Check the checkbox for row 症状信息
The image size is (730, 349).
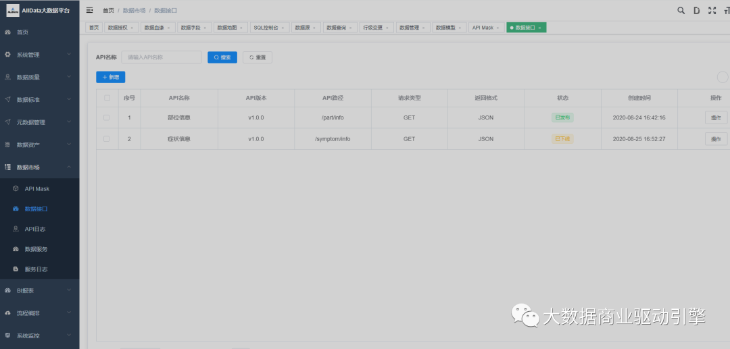(x=106, y=138)
